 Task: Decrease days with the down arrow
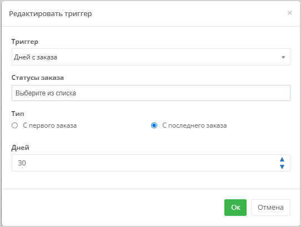coord(282,167)
